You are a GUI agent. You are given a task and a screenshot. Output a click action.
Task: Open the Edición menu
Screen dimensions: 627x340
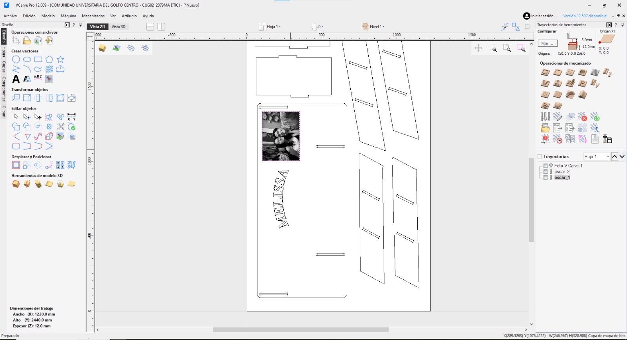pyautogui.click(x=29, y=16)
